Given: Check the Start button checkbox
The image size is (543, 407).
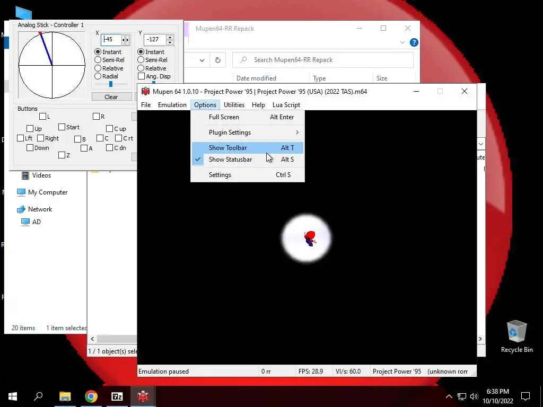Looking at the screenshot, I should tap(62, 127).
